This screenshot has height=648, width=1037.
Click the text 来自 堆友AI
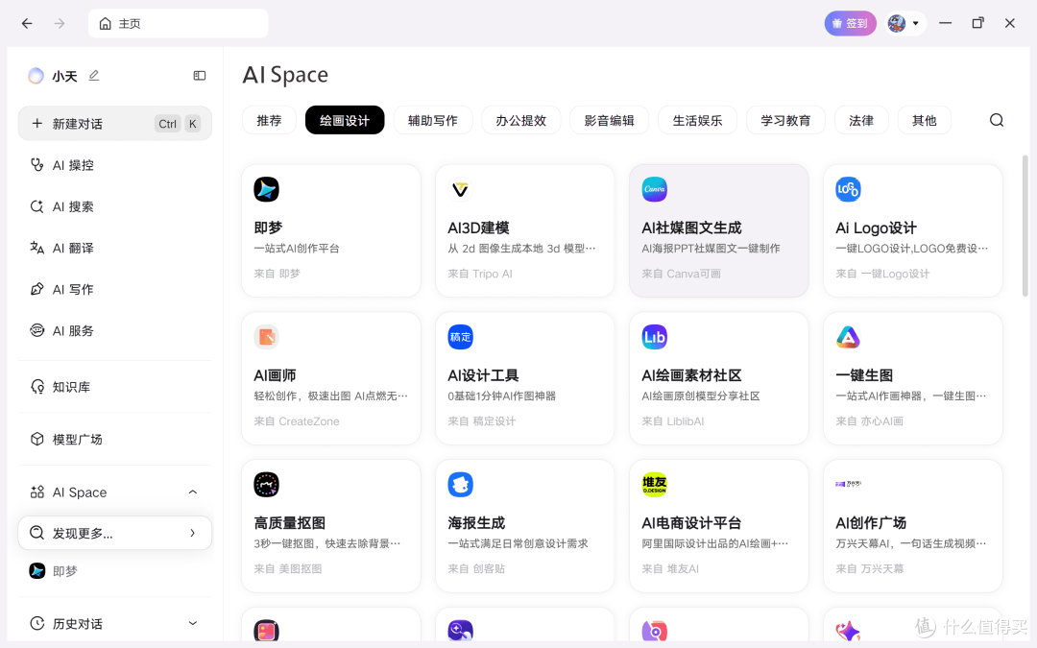[x=670, y=568]
